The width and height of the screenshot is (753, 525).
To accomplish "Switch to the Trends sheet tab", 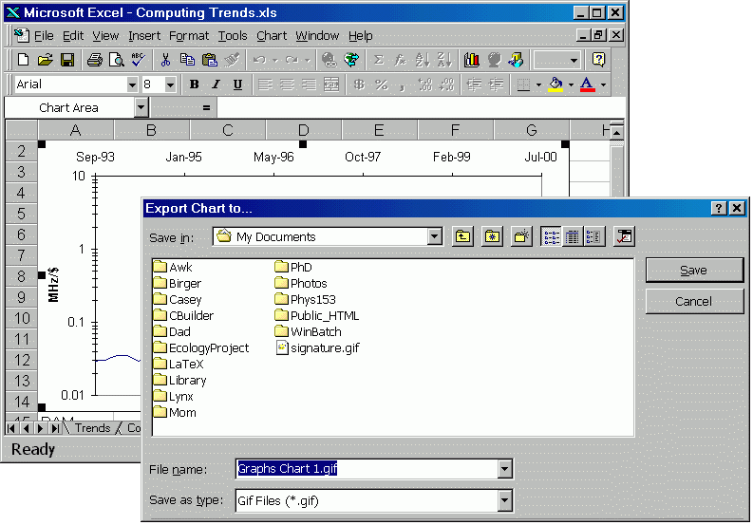I will click(x=92, y=428).
